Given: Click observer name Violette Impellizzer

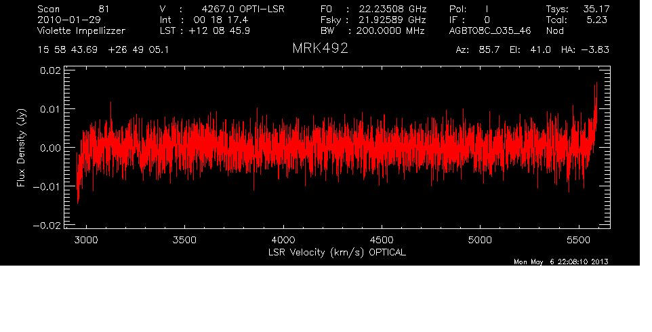Looking at the screenshot, I should [x=81, y=30].
